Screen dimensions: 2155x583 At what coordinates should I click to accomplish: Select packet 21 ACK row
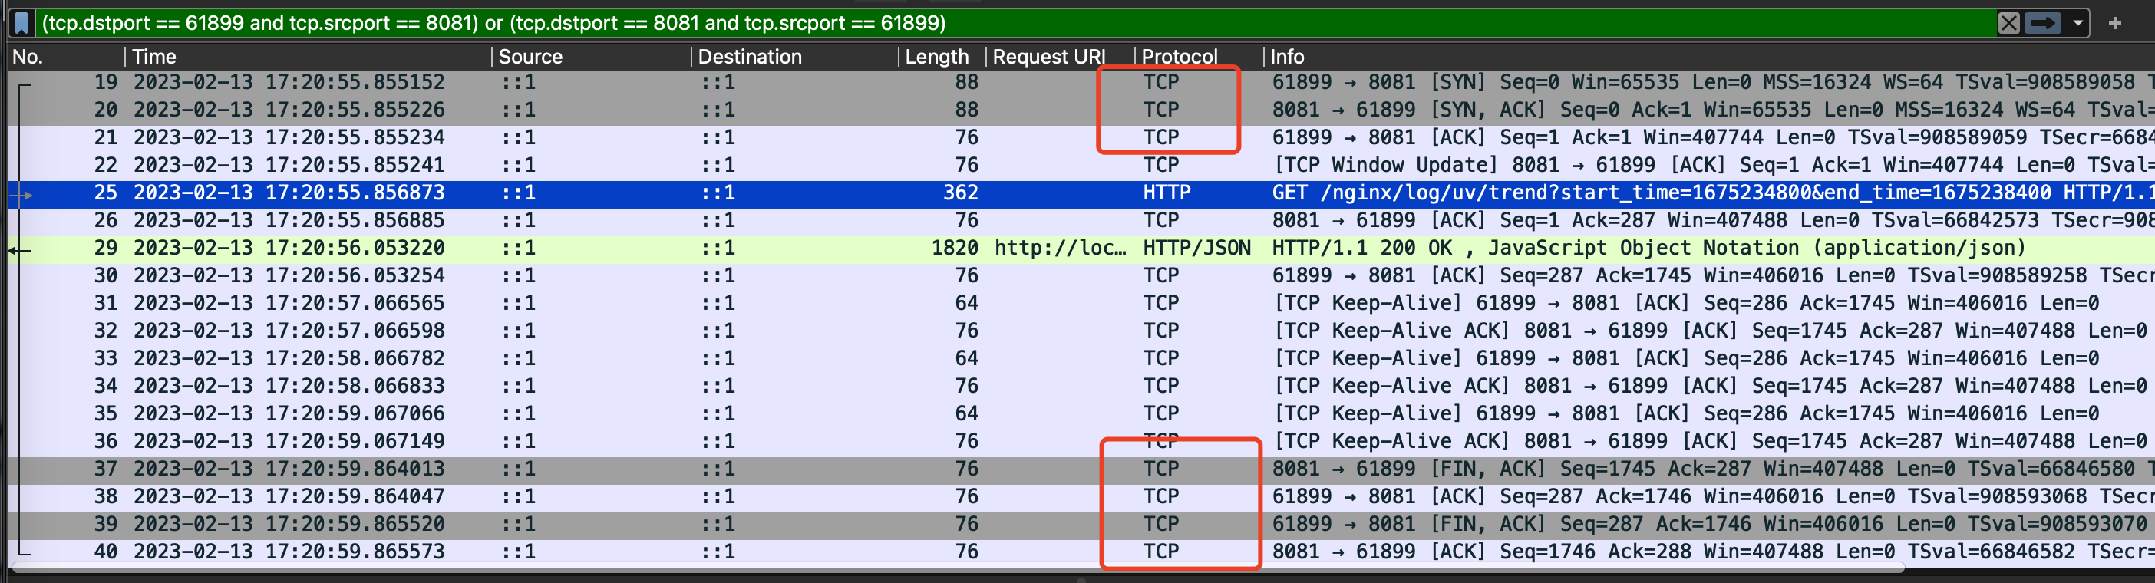point(1081,137)
